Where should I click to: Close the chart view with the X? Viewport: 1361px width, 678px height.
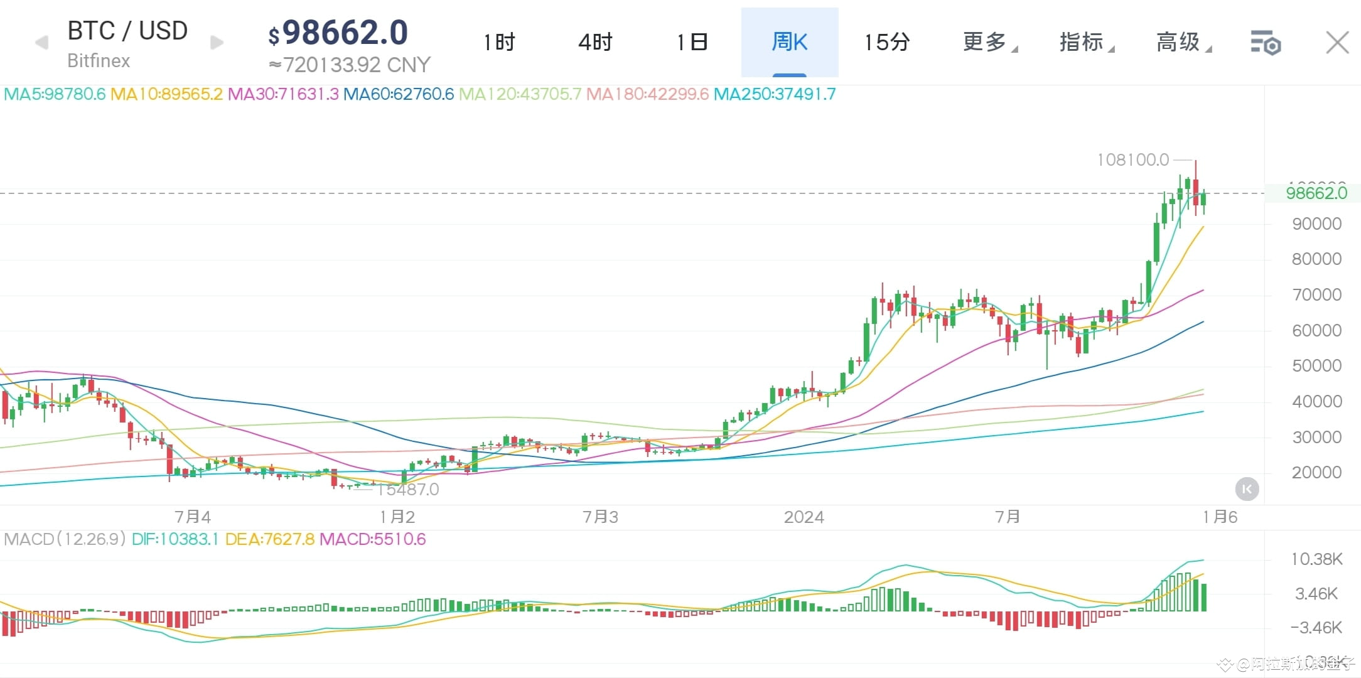1338,42
